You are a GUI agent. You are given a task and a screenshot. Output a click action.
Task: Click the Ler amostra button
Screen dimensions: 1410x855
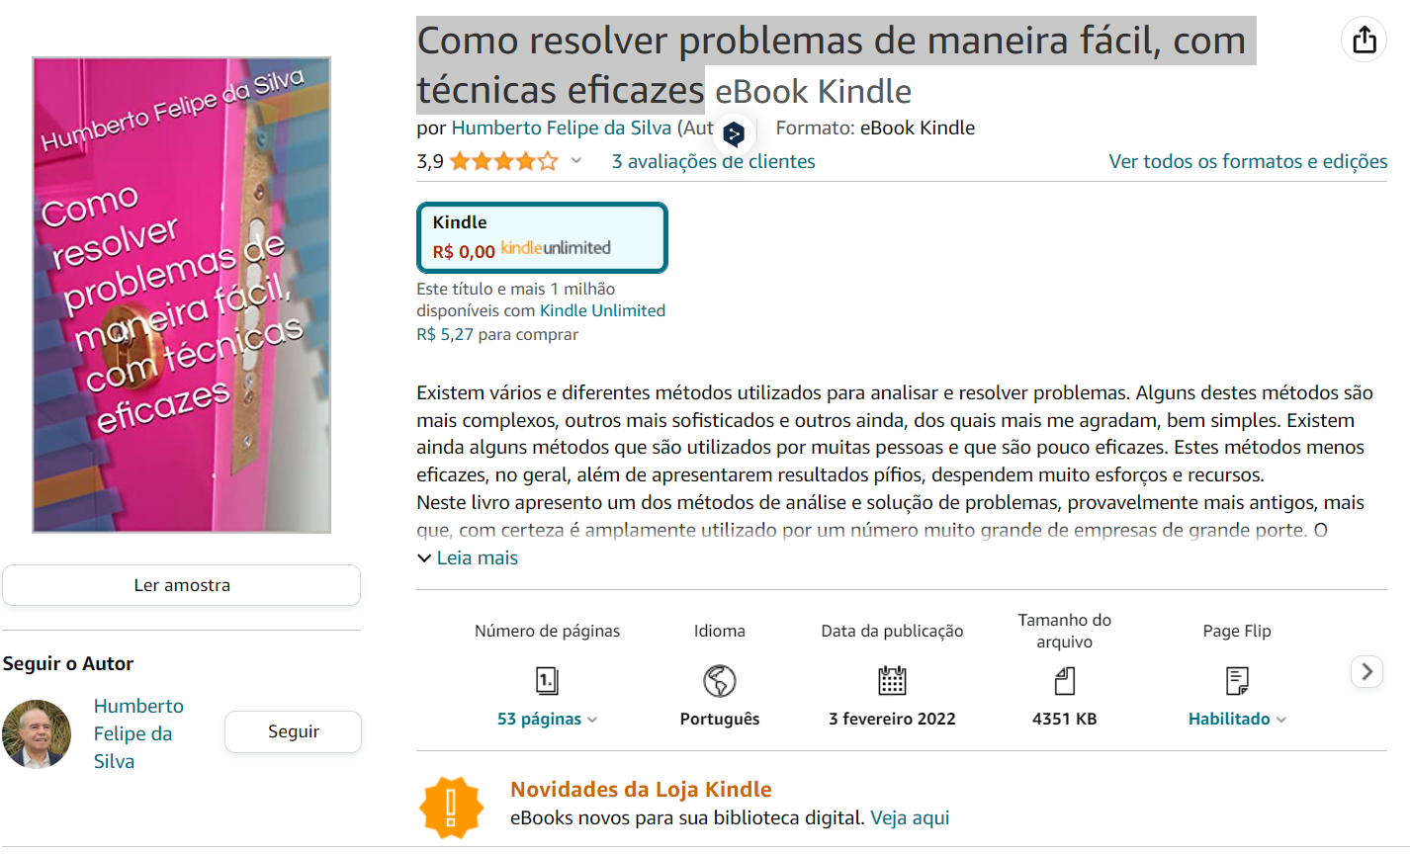coord(182,585)
